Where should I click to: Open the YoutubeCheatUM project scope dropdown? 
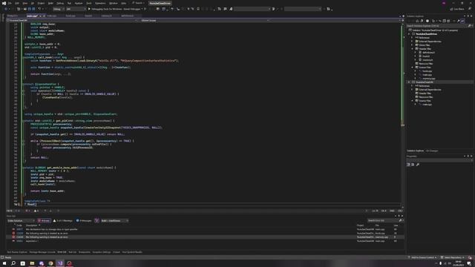point(72,20)
